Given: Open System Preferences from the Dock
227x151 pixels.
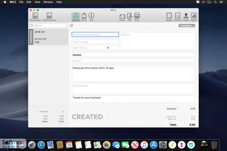Looking at the screenshot, I should point(163,145).
